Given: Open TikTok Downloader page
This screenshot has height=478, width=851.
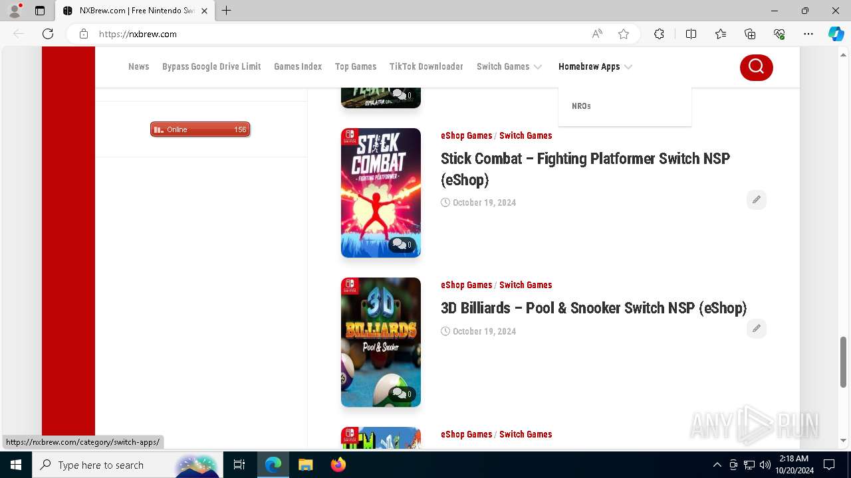Looking at the screenshot, I should (426, 66).
